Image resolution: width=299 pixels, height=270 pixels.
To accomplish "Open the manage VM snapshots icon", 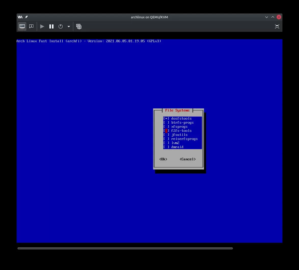I will tap(79, 26).
